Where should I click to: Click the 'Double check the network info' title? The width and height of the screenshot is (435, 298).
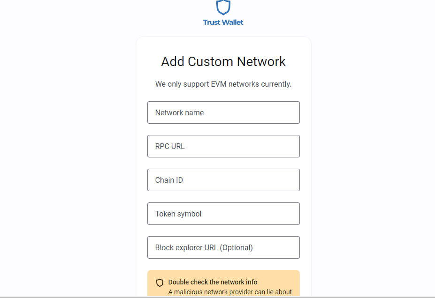click(213, 282)
